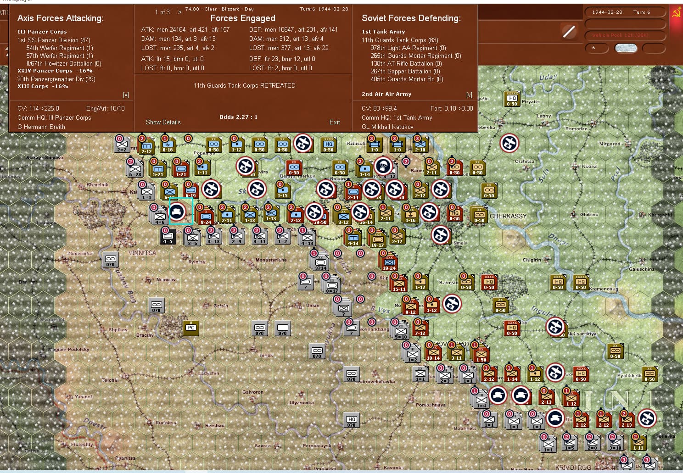Click the German 3=11 infantry counter
The height and width of the screenshot is (473, 683).
click(259, 236)
